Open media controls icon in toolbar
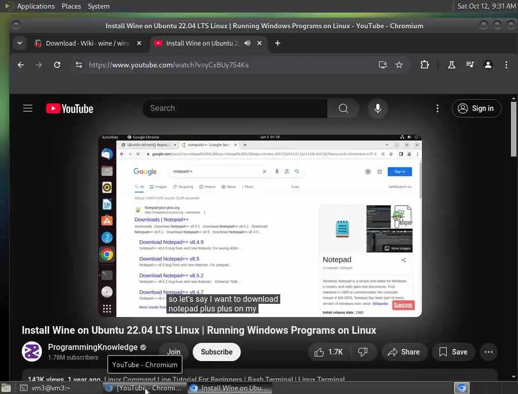518x394 pixels. [x=470, y=65]
